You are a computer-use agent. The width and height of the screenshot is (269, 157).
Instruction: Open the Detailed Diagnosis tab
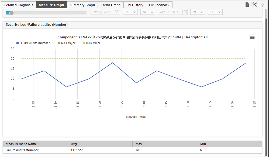tap(18, 5)
